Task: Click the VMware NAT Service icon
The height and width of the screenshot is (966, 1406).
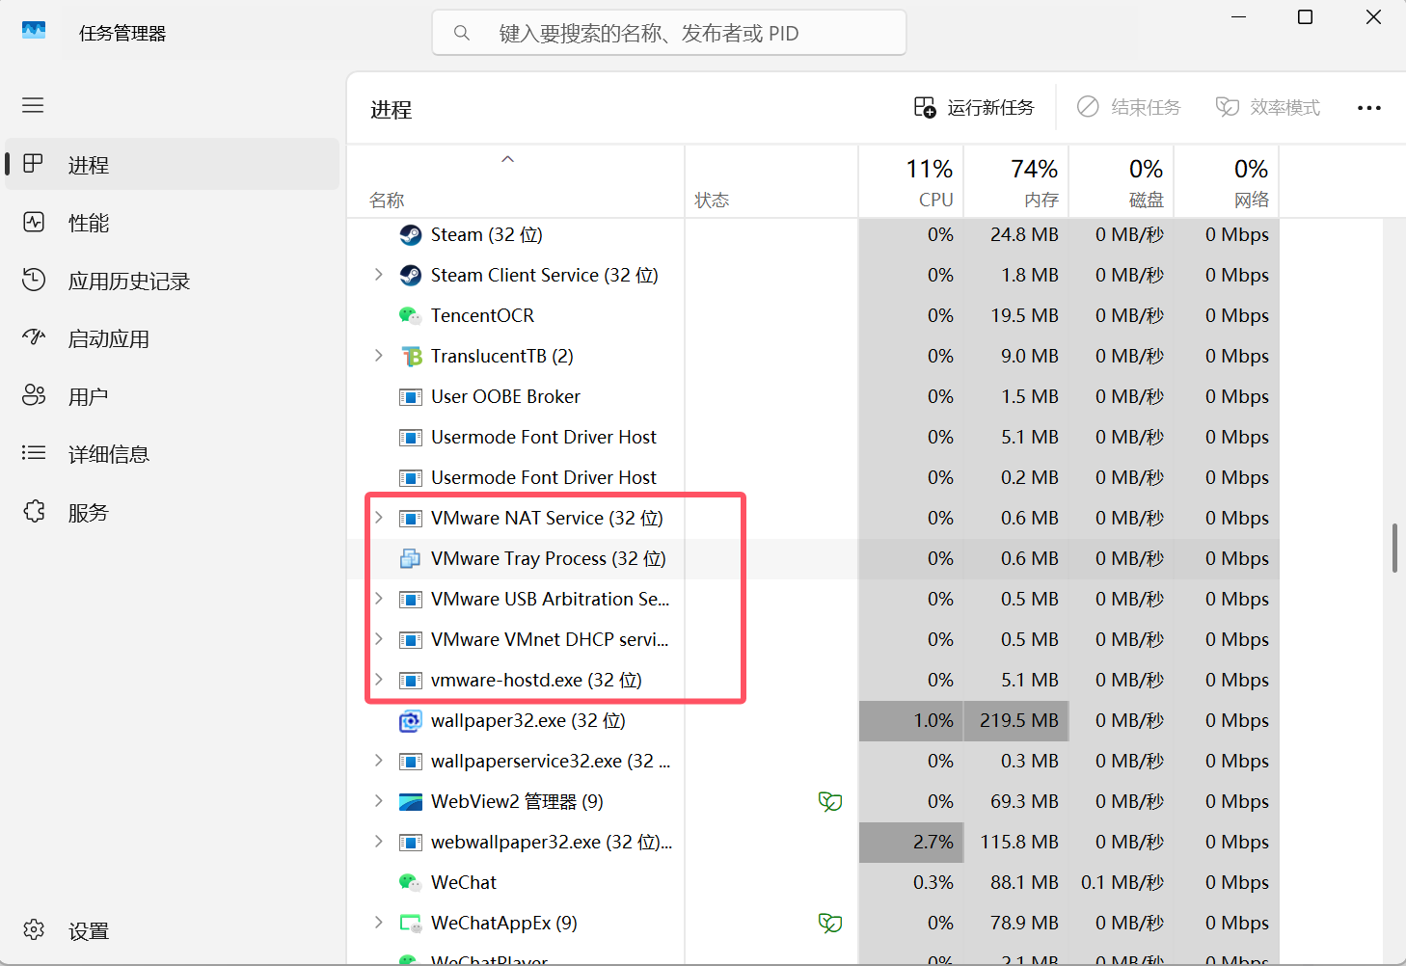Action: point(411,519)
